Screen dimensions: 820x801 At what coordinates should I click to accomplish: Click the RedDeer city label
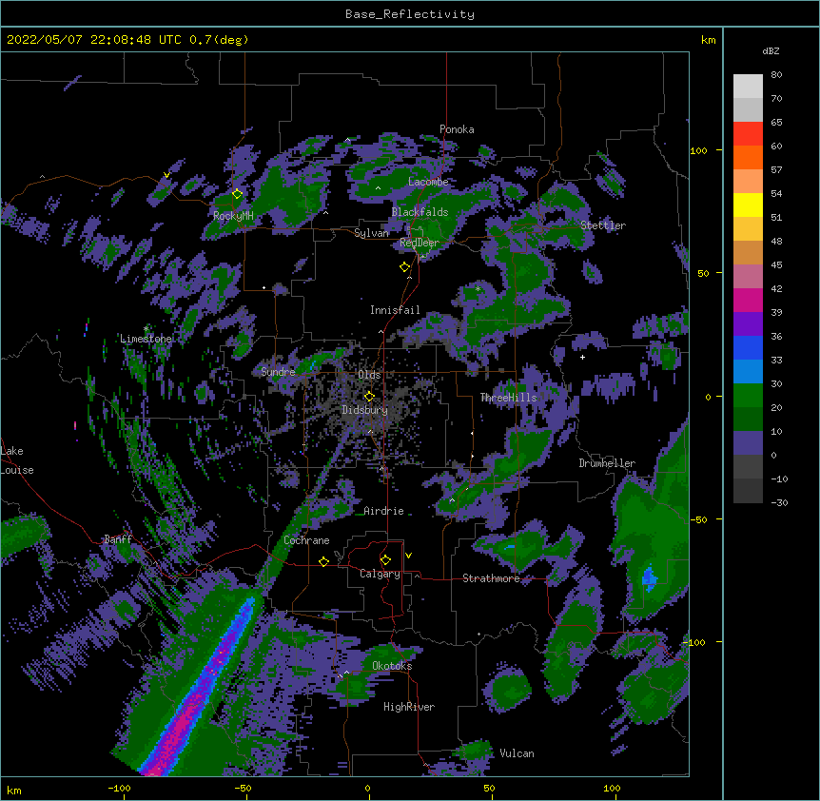420,243
